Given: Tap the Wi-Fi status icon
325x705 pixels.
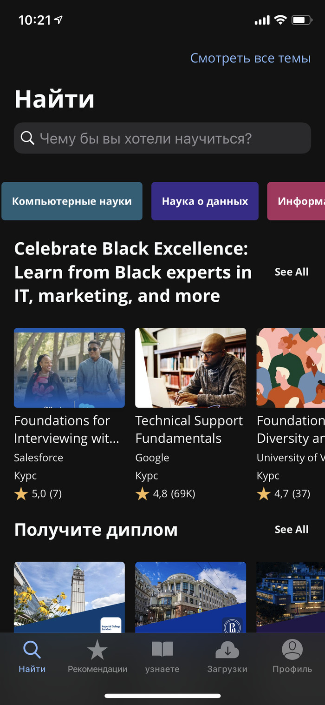Looking at the screenshot, I should point(280,20).
